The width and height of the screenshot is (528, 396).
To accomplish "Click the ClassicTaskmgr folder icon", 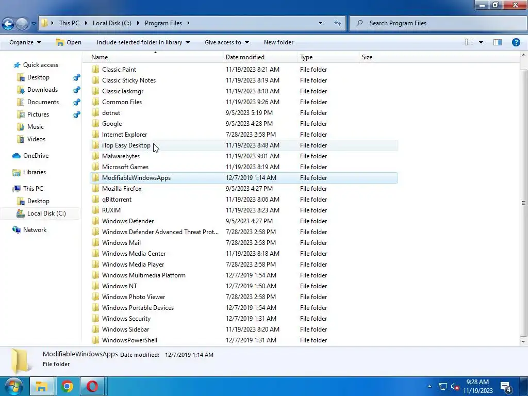I will coord(95,91).
